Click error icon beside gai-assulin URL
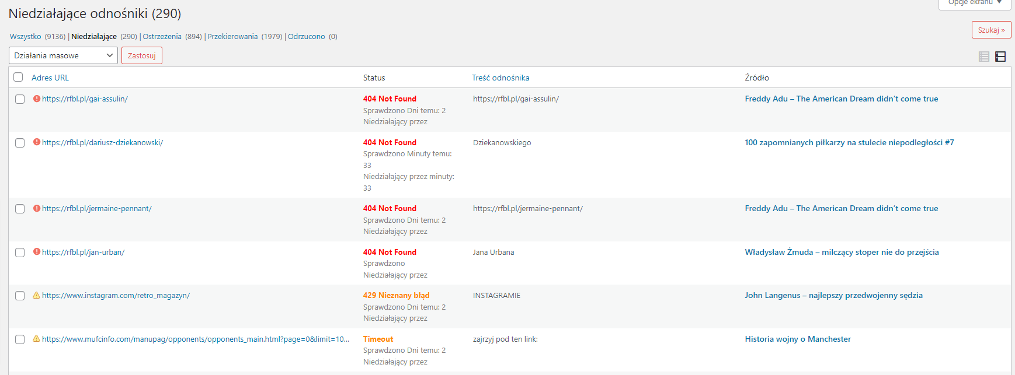This screenshot has width=1015, height=375. [x=37, y=99]
